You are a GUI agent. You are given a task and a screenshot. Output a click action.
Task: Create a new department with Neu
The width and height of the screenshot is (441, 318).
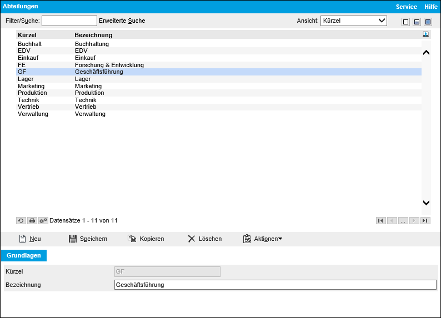pos(30,239)
